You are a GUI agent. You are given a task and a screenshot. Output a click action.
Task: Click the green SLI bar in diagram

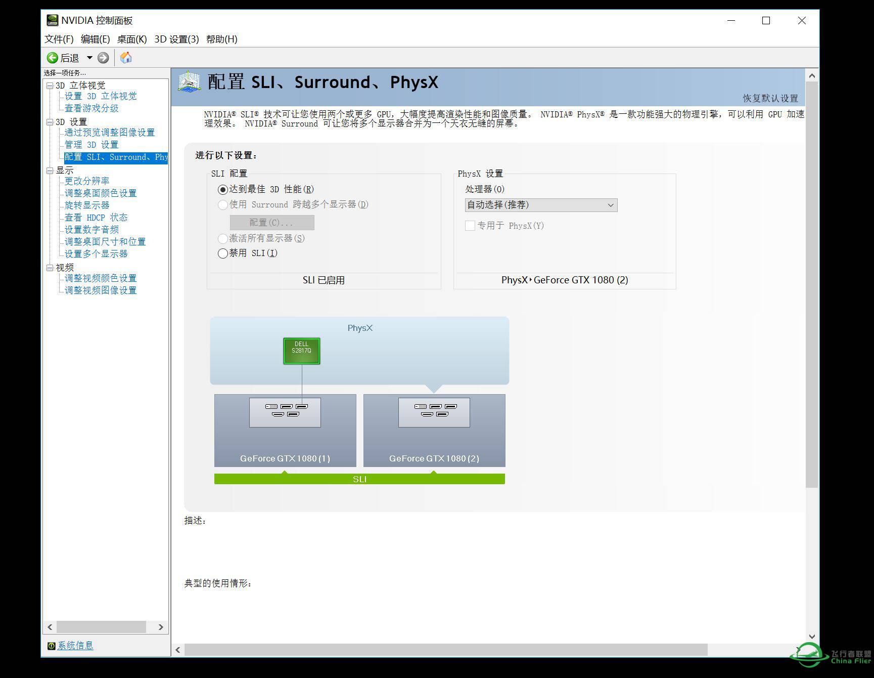tap(359, 479)
